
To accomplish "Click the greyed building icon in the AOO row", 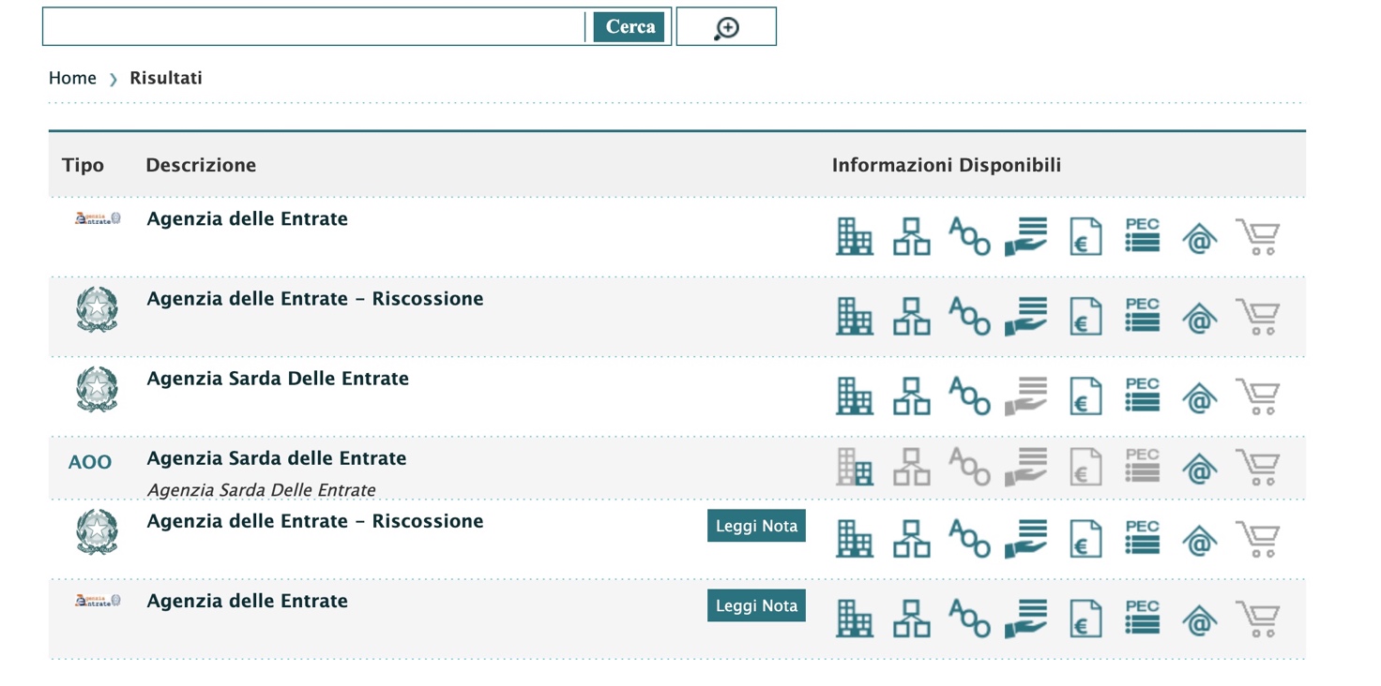I will [x=855, y=467].
